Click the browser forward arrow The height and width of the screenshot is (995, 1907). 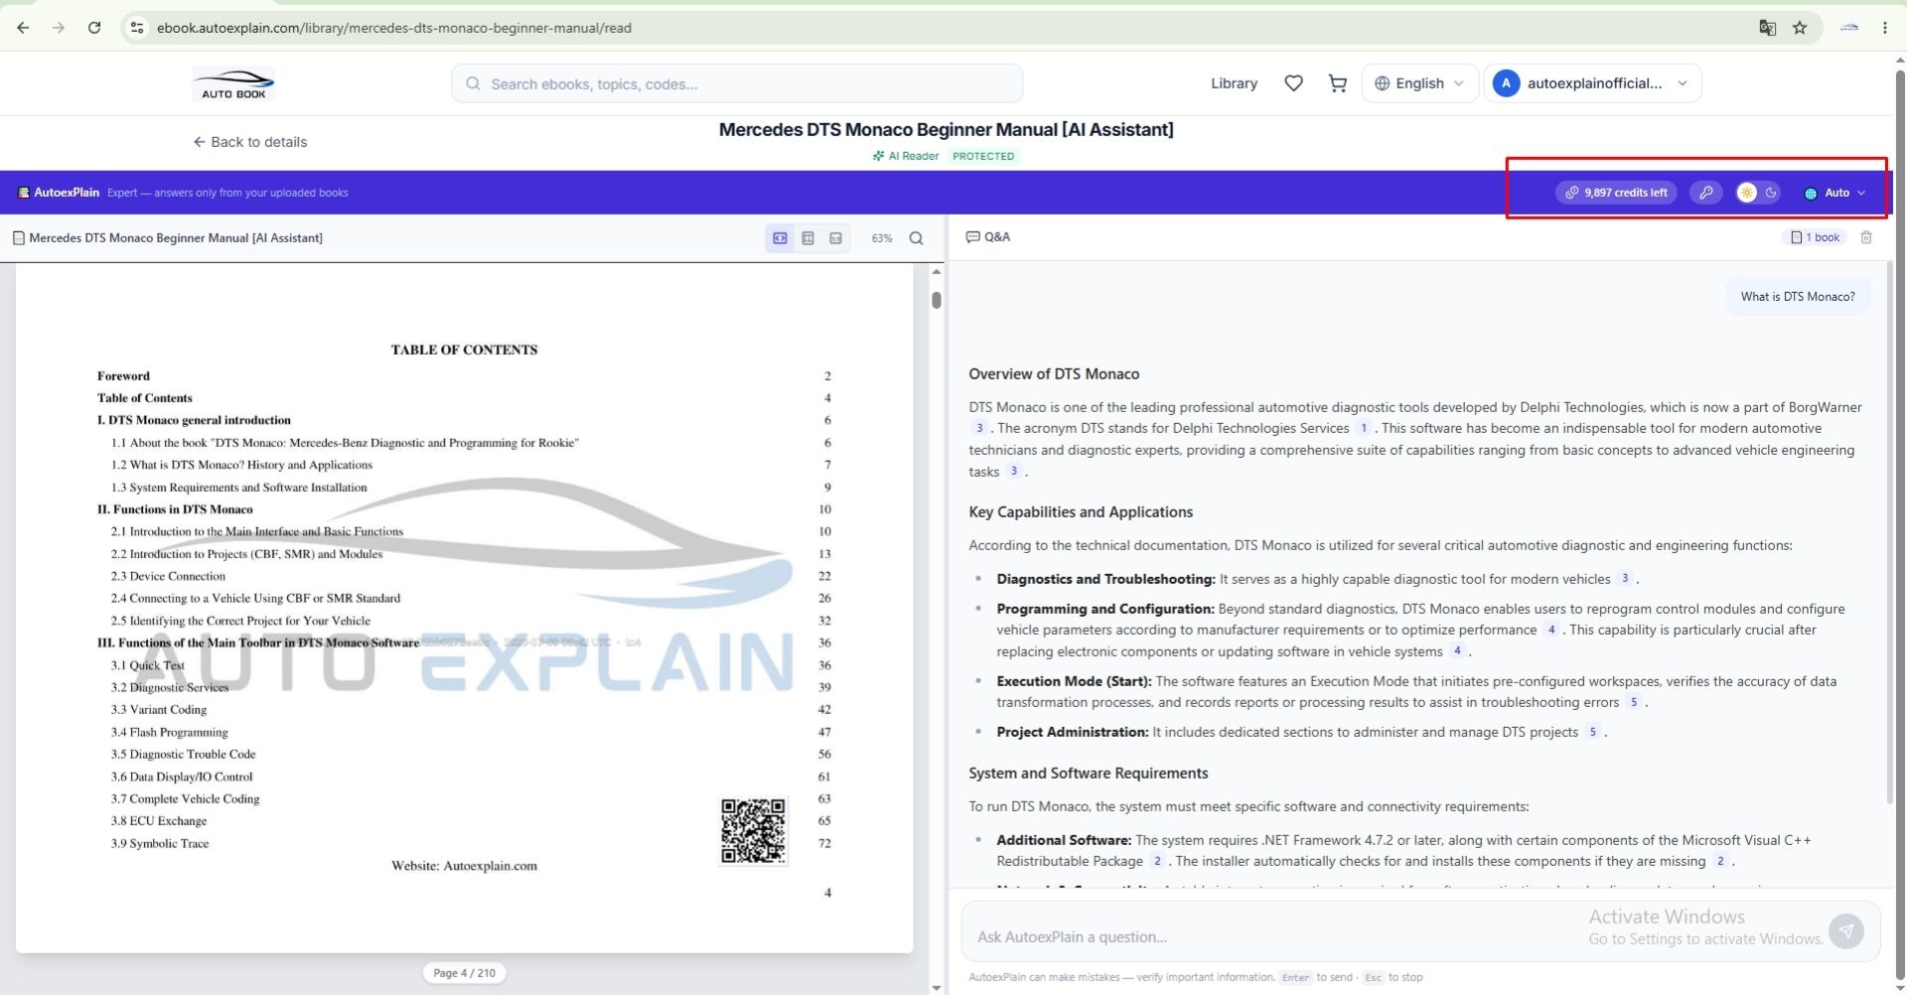[59, 28]
